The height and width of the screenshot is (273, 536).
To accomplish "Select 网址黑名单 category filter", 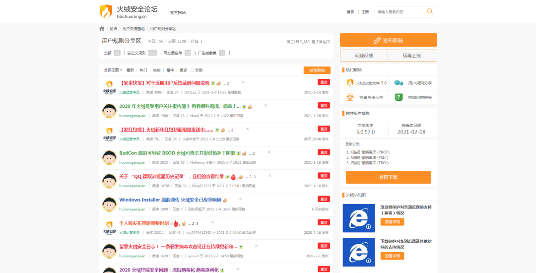I will pos(173,53).
